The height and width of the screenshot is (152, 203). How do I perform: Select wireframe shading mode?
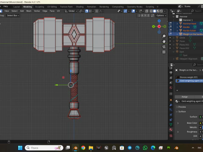click(151, 11)
